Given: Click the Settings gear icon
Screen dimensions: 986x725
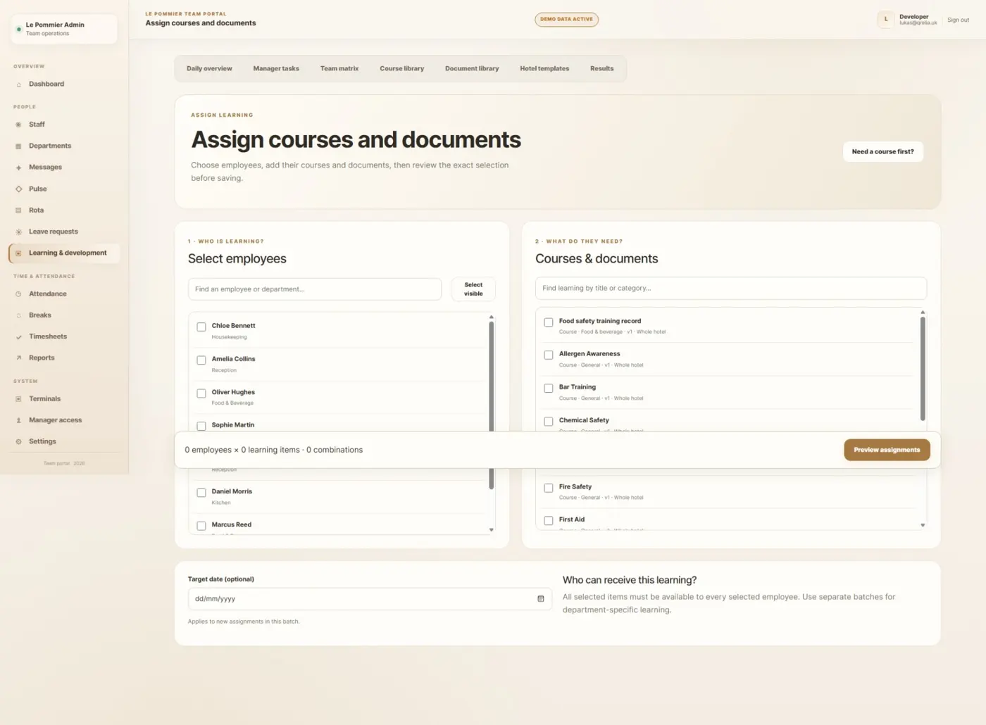Looking at the screenshot, I should point(18,442).
